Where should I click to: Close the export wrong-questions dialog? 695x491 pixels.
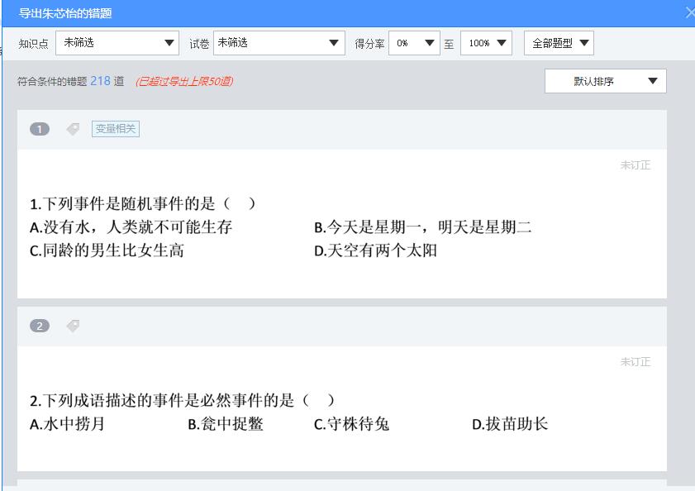click(690, 13)
